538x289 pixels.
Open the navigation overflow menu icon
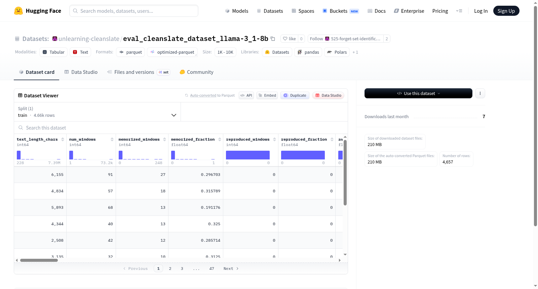point(459,11)
